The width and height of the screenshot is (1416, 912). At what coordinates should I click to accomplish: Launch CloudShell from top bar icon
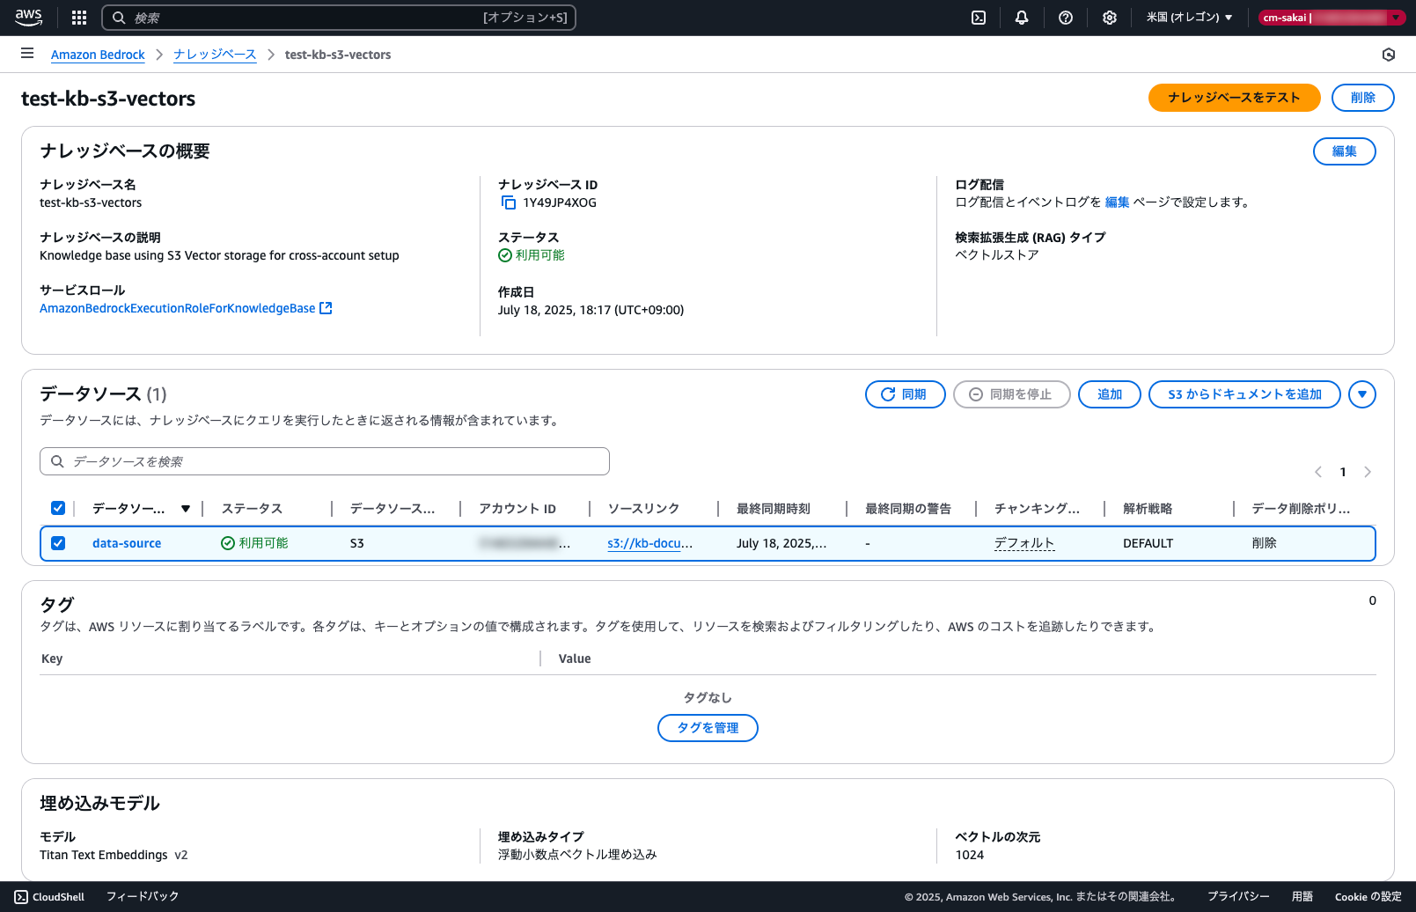point(979,18)
